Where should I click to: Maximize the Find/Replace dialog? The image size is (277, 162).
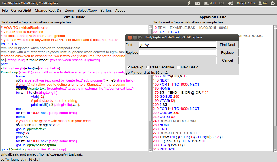(x=140, y=37)
